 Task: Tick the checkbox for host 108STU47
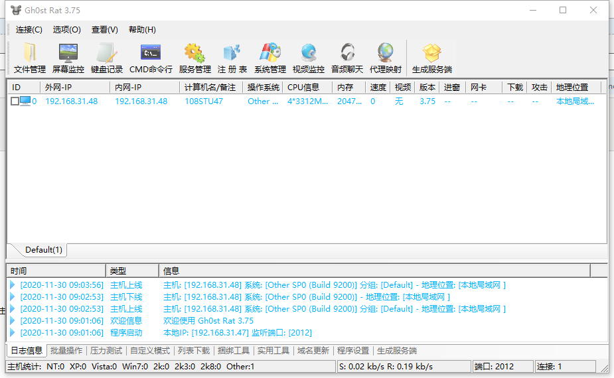[x=15, y=101]
